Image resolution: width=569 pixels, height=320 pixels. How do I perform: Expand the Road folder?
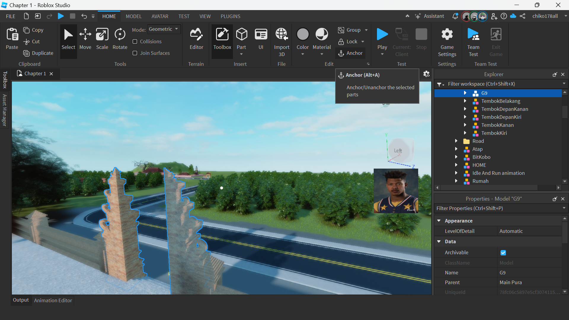[x=456, y=141]
